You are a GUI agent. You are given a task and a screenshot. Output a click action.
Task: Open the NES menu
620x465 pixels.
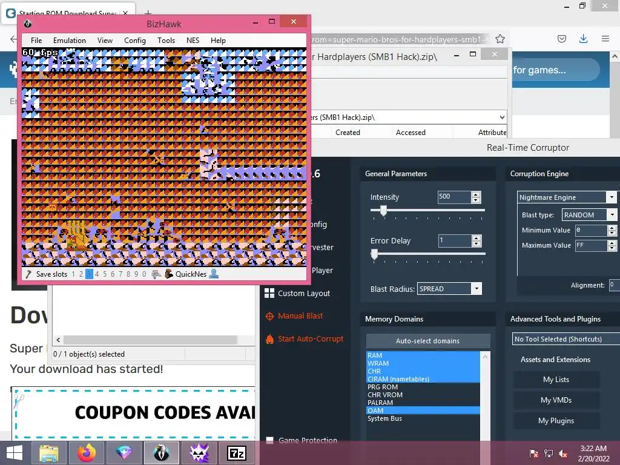coord(193,41)
